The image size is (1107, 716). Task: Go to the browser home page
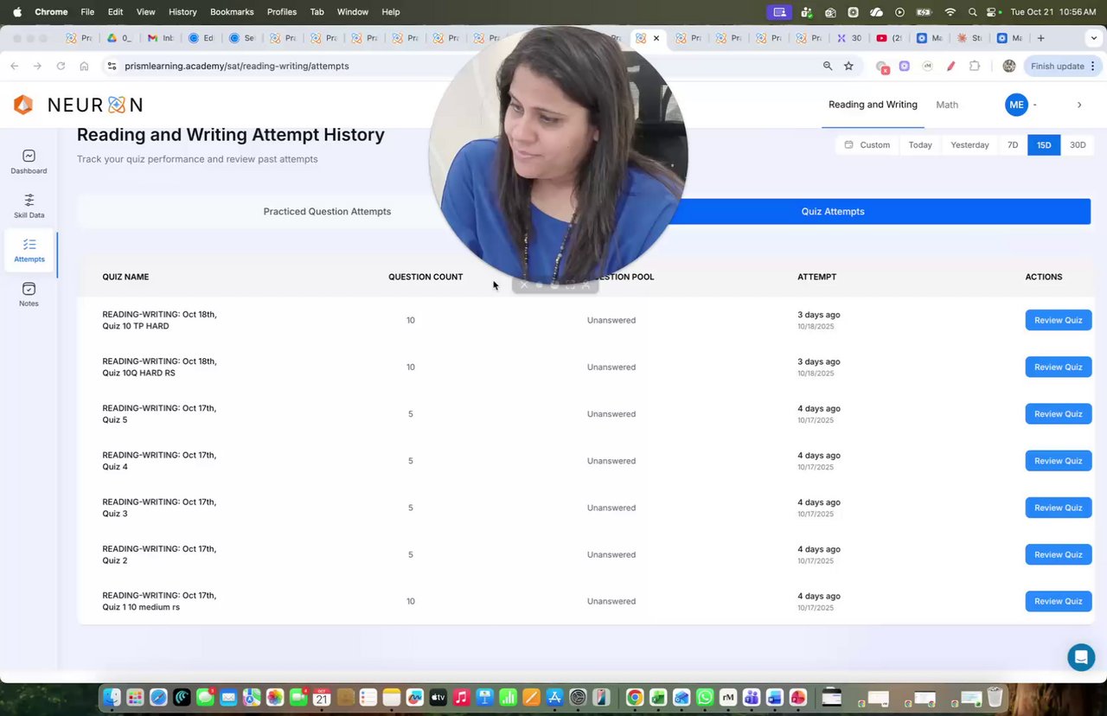tap(84, 66)
